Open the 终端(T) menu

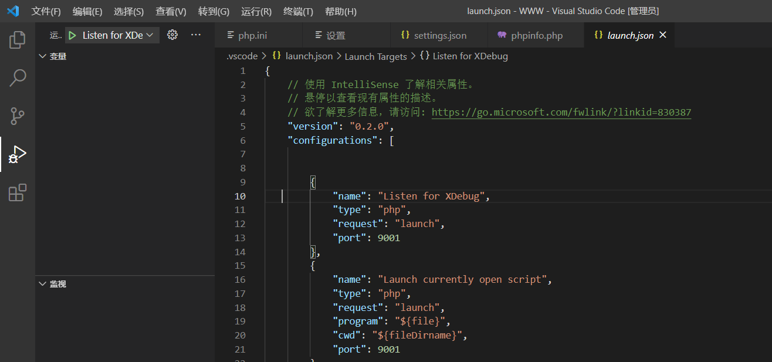[298, 12]
